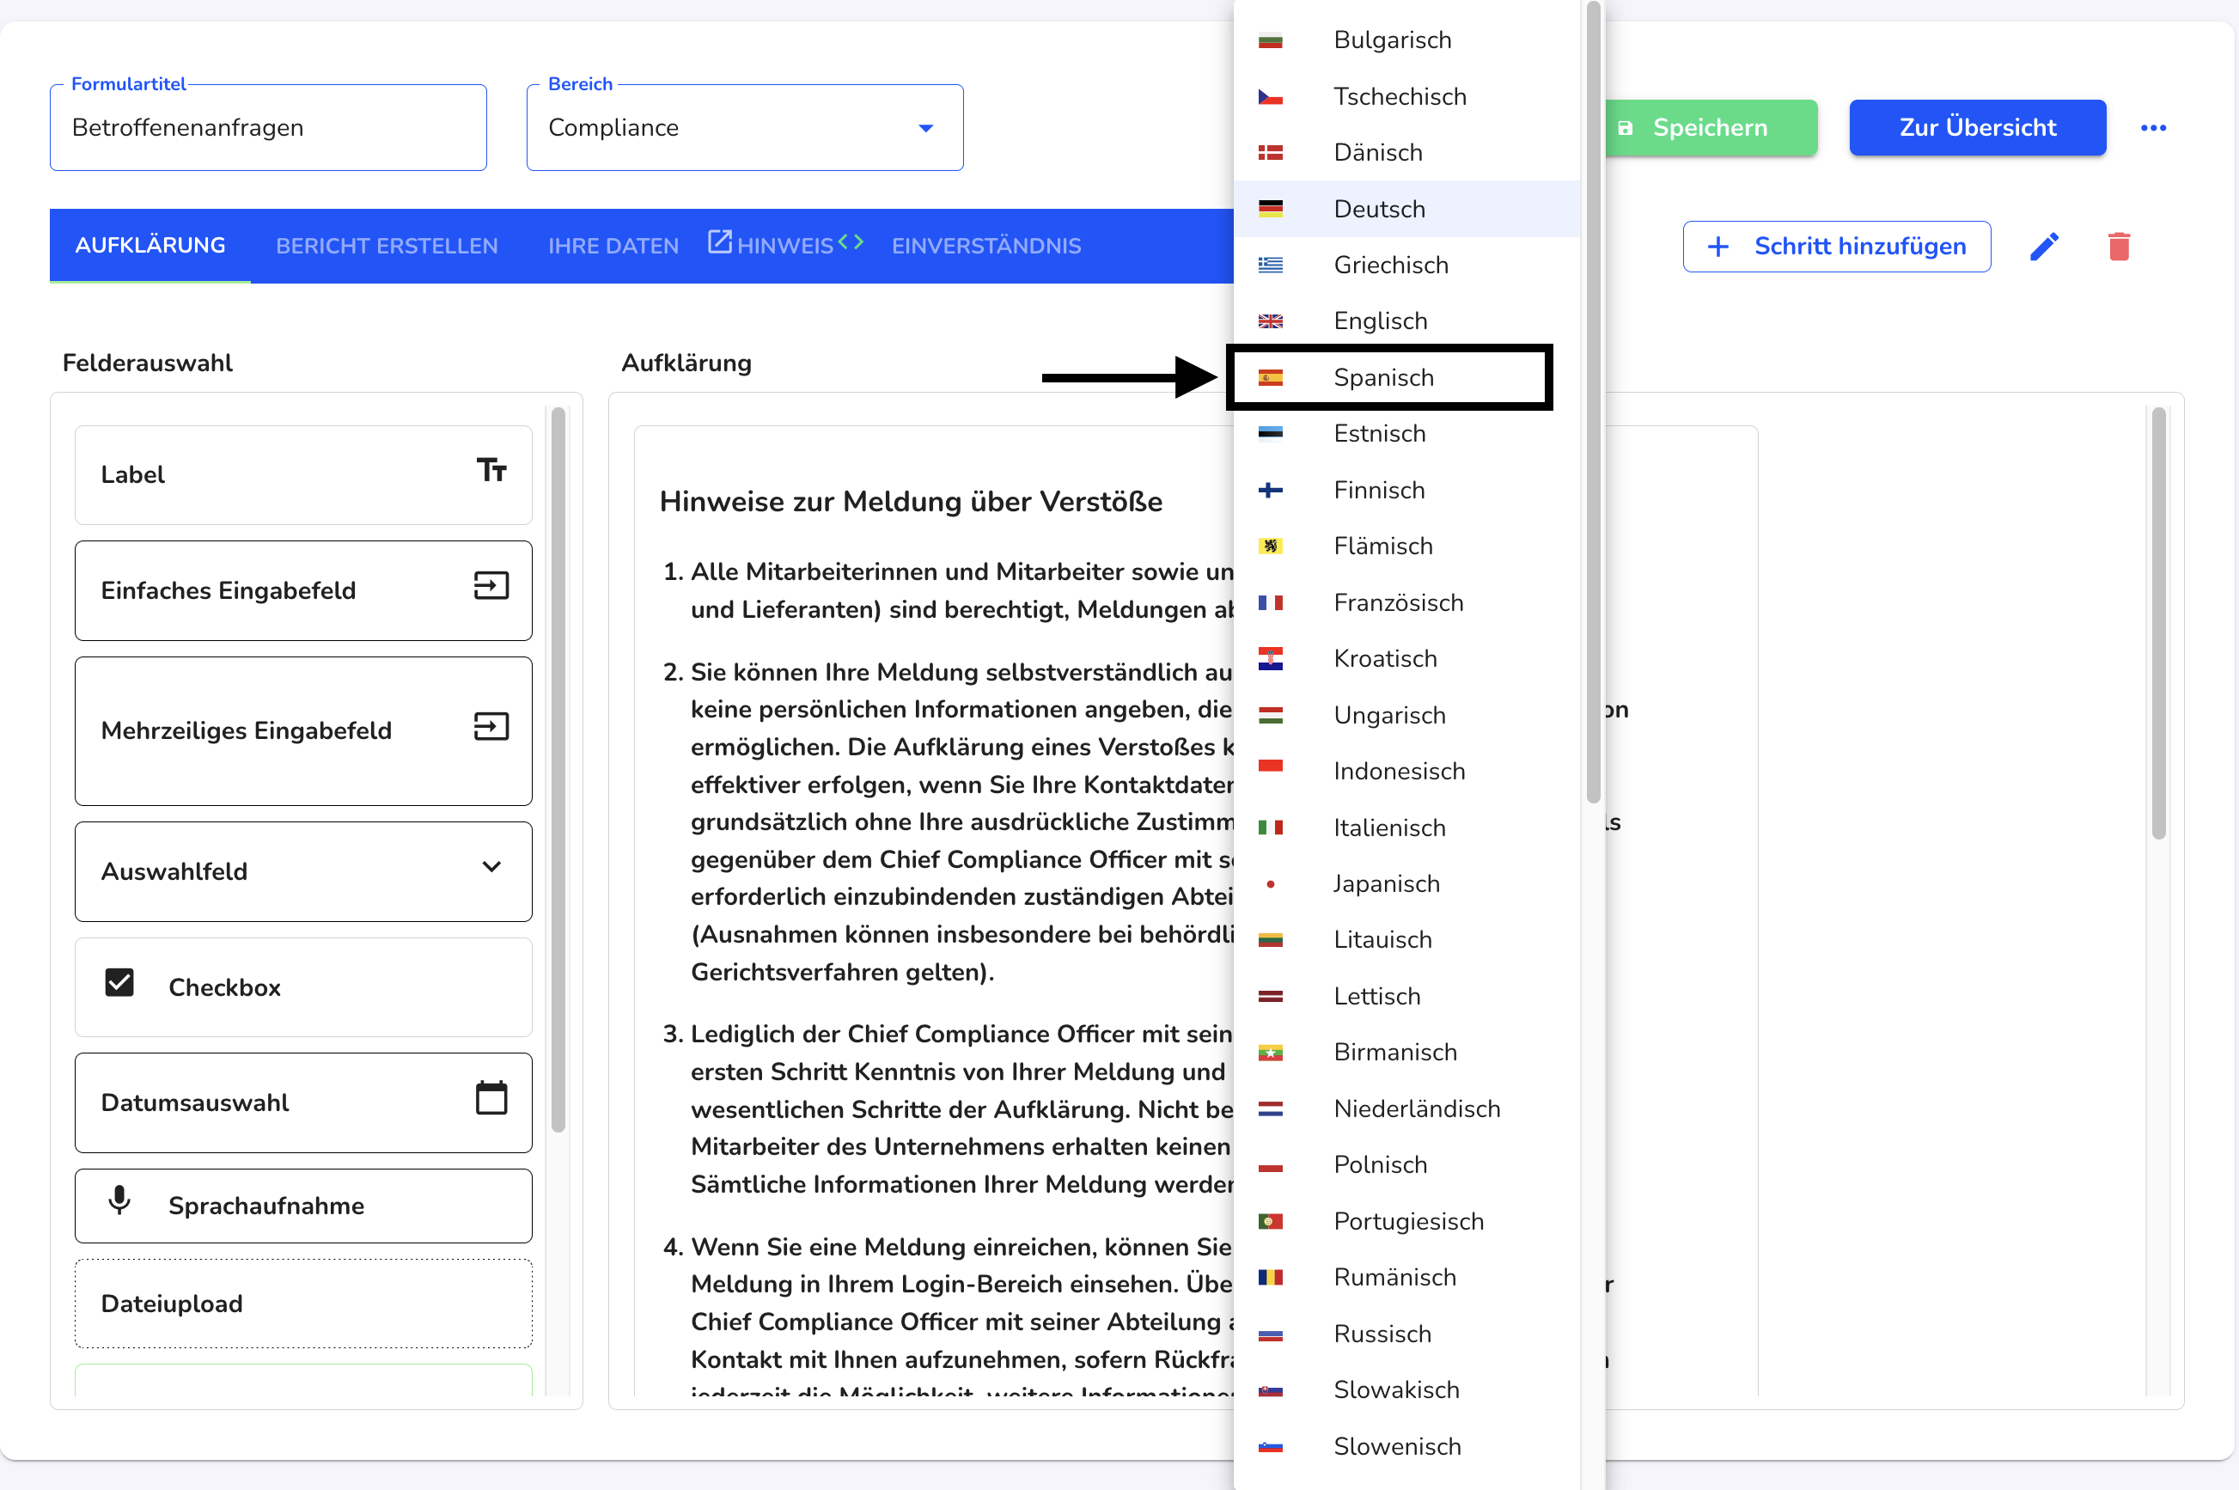
Task: Select Lettisch from language list
Action: tap(1406, 996)
